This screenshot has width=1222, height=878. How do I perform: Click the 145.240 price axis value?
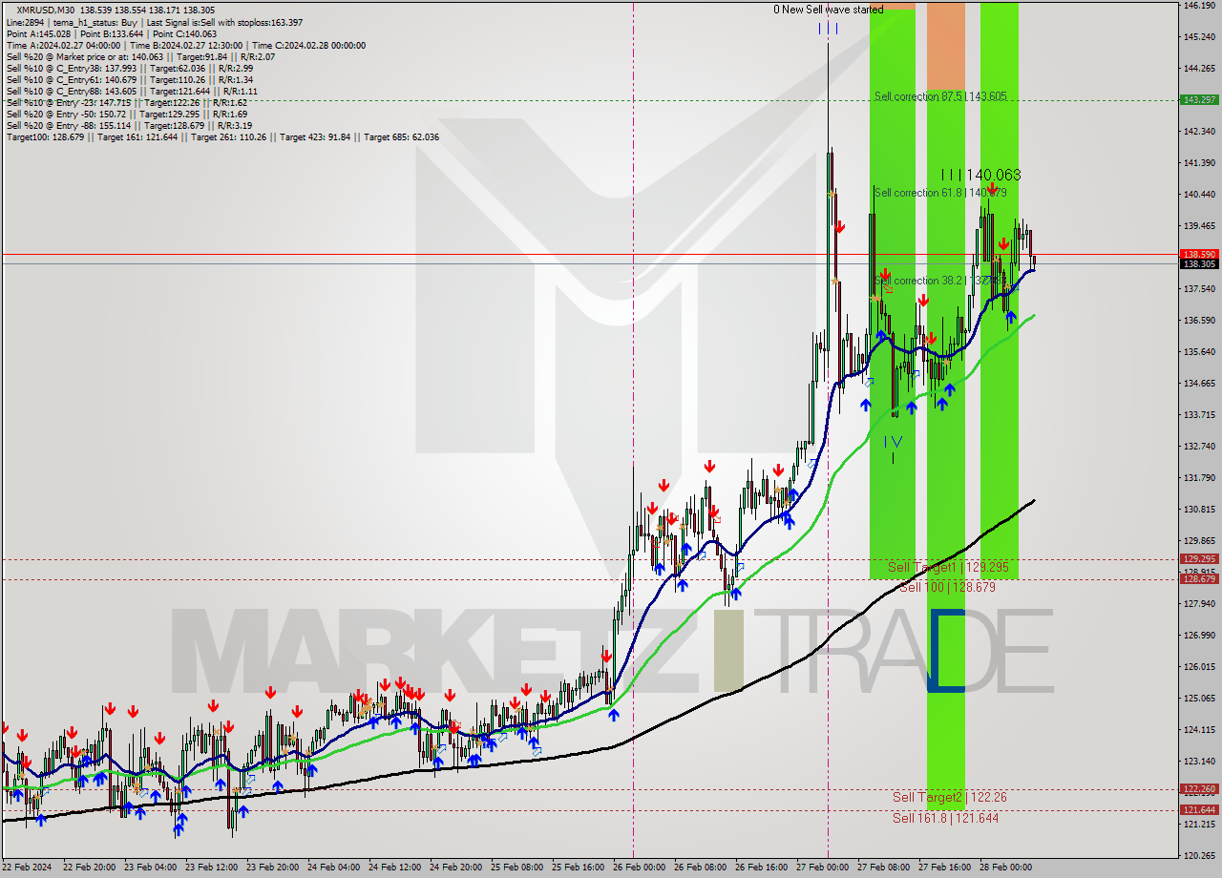point(1199,37)
